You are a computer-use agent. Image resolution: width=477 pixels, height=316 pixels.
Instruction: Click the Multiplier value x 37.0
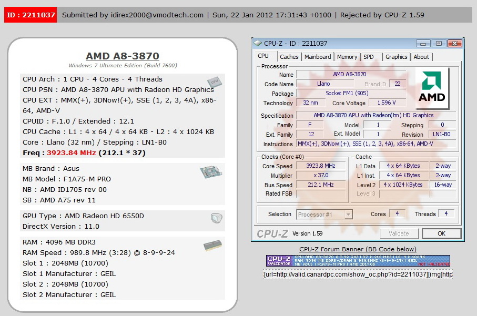click(321, 175)
